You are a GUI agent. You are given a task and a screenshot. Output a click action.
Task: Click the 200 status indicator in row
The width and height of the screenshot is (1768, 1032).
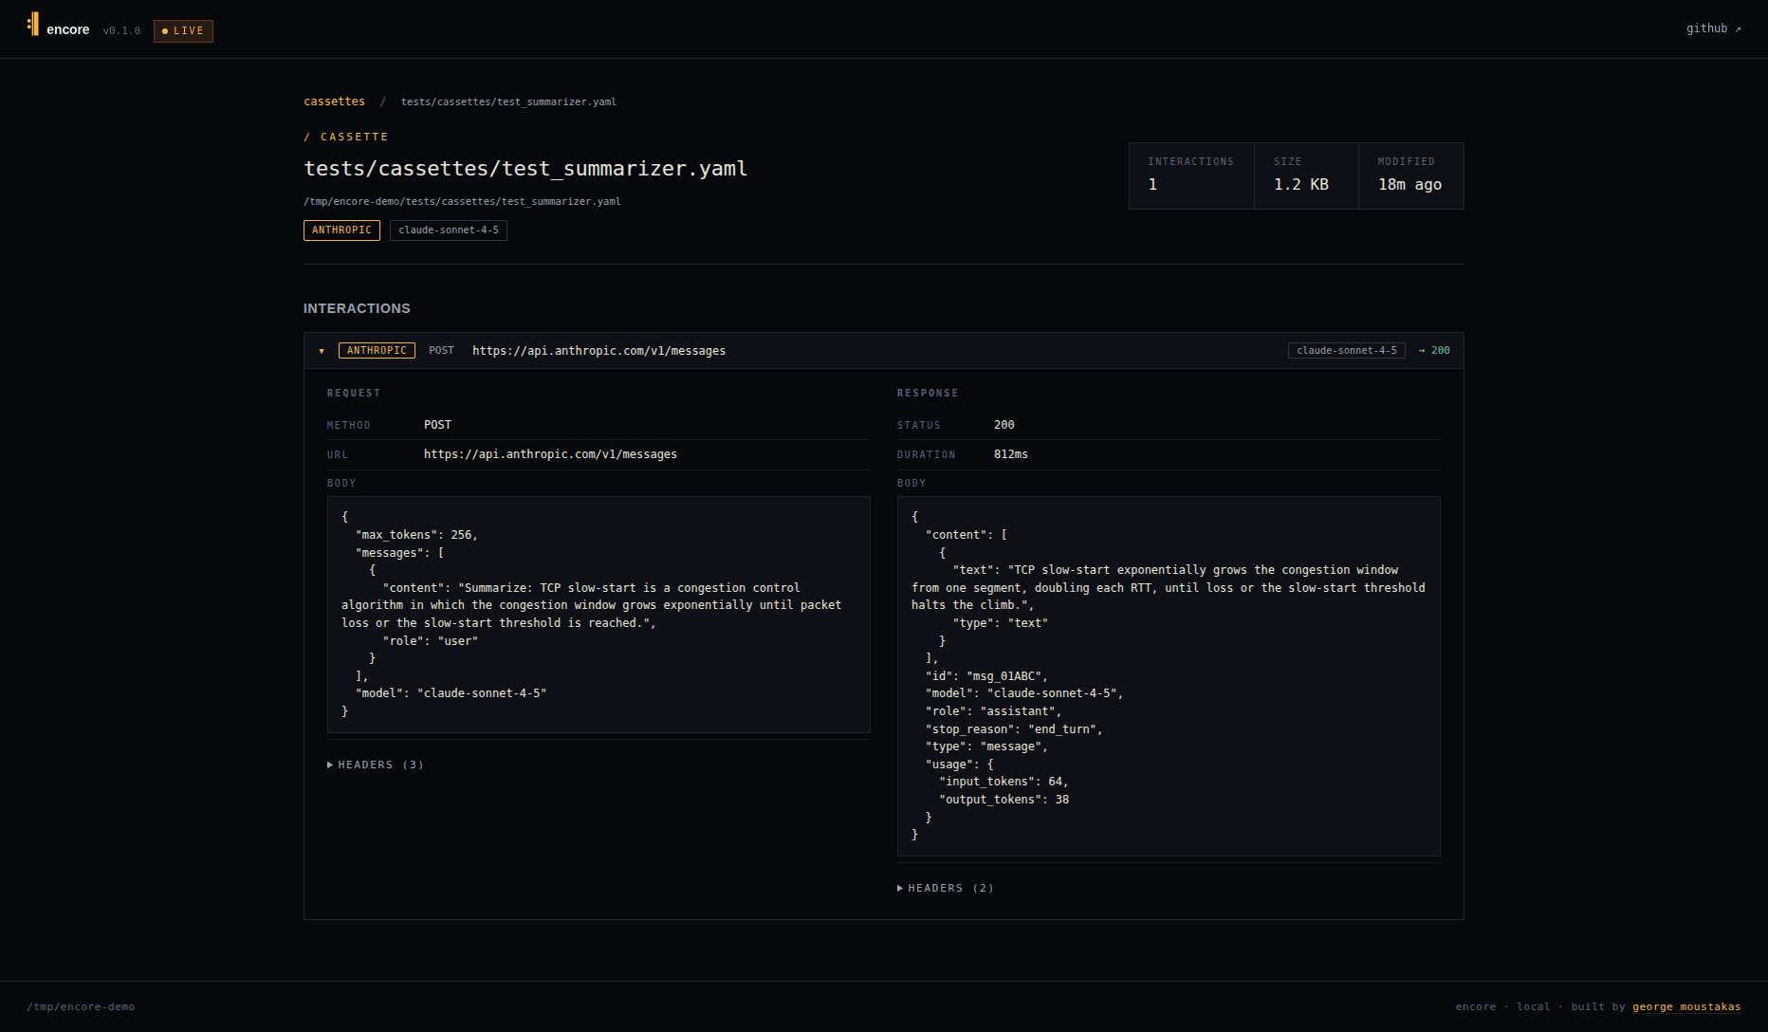(x=1434, y=351)
